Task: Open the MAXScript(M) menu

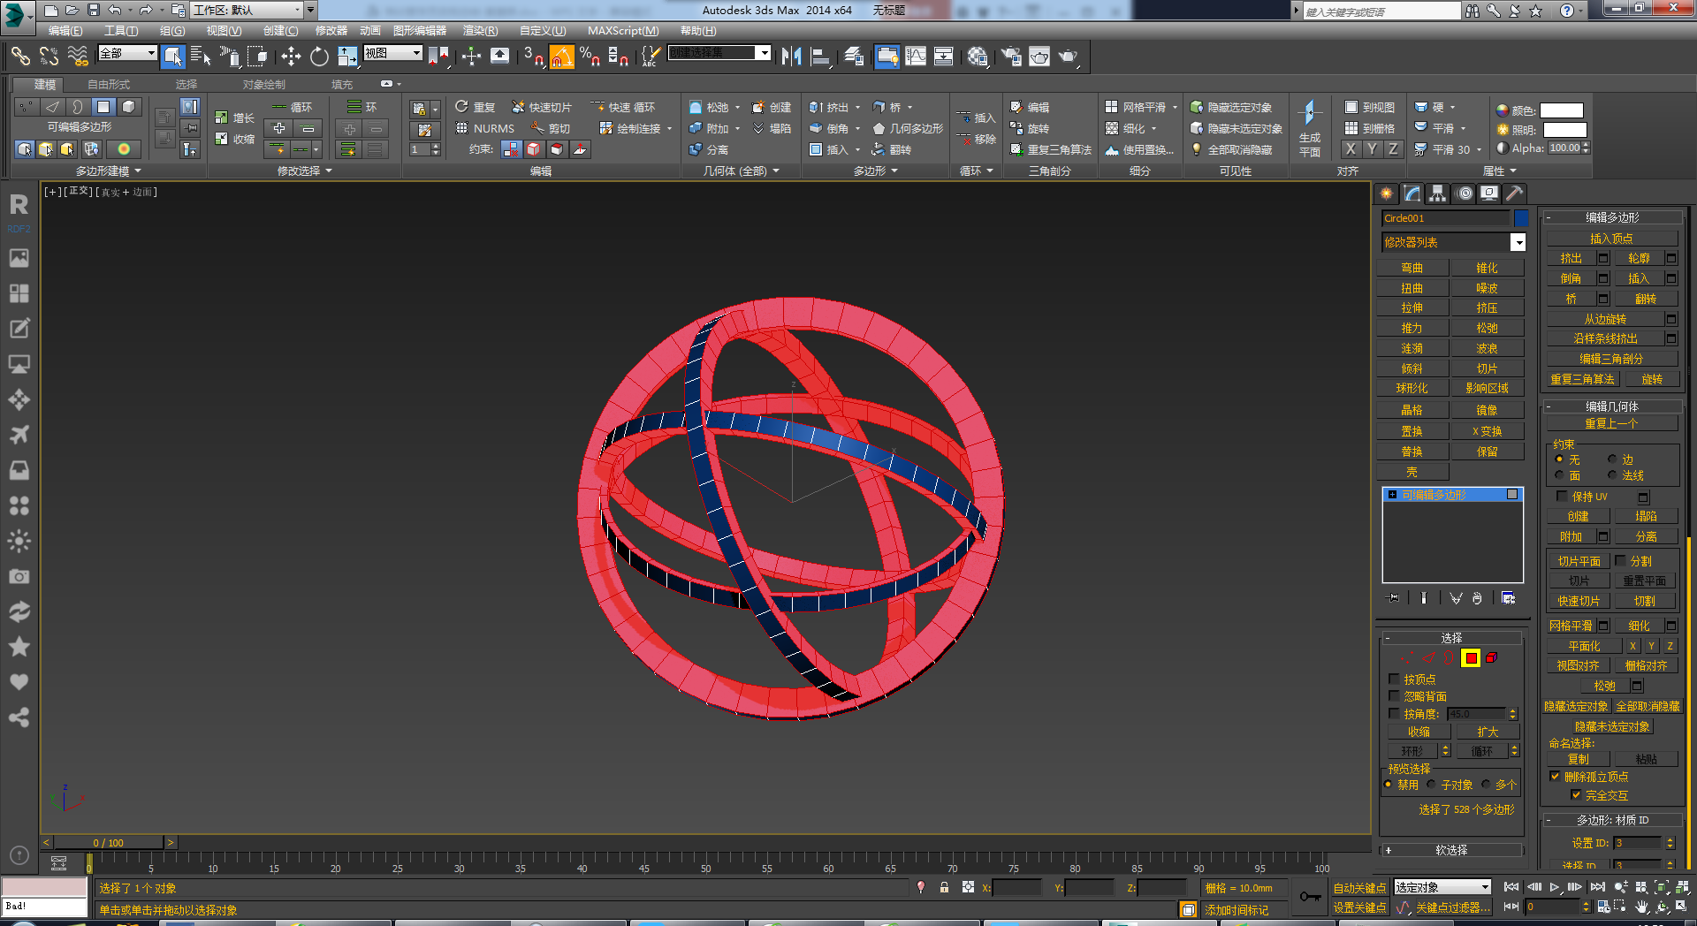Action: coord(623,31)
